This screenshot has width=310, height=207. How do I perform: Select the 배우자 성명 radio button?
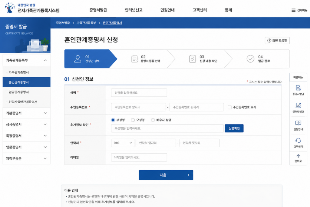click(x=153, y=120)
